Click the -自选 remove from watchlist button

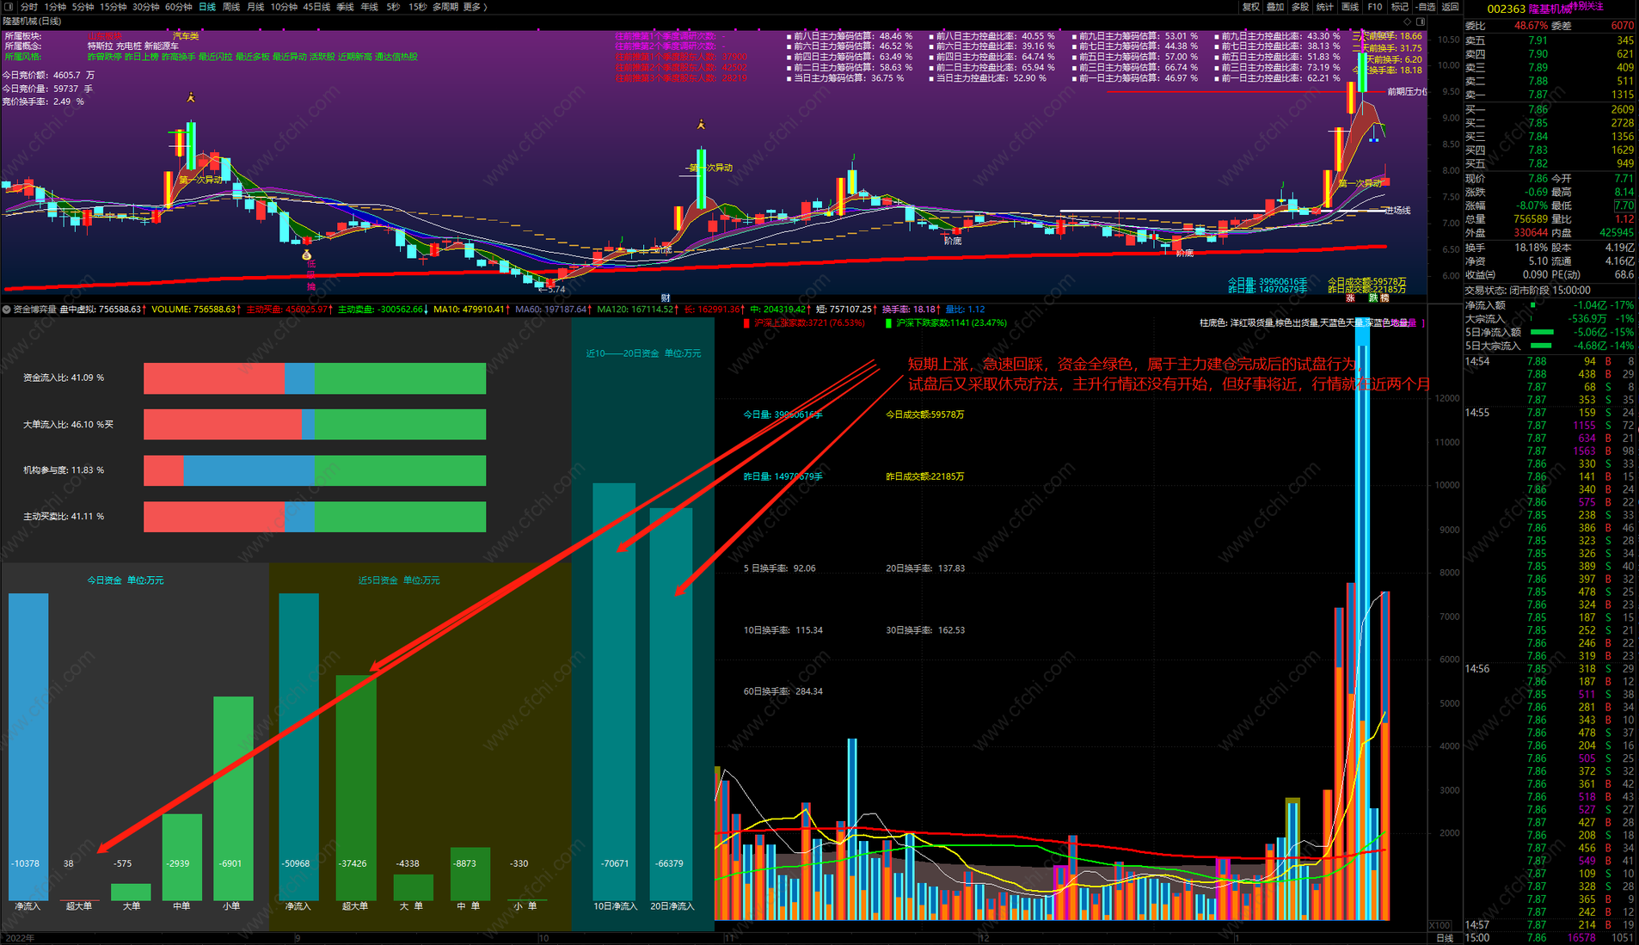1425,7
